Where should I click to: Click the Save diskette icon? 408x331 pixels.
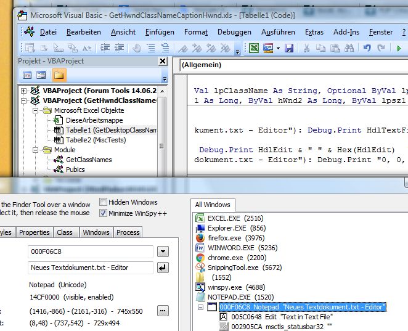pyautogui.click(x=289, y=48)
